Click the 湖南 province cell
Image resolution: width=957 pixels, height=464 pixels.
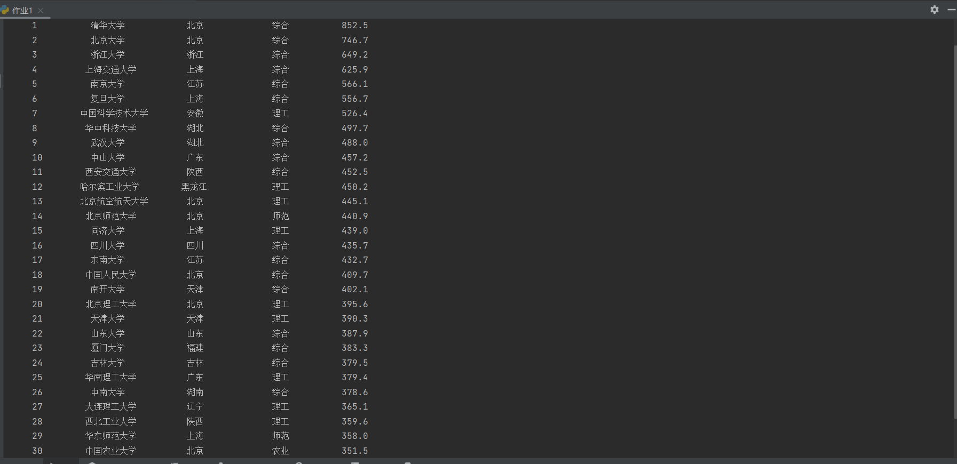(x=195, y=392)
